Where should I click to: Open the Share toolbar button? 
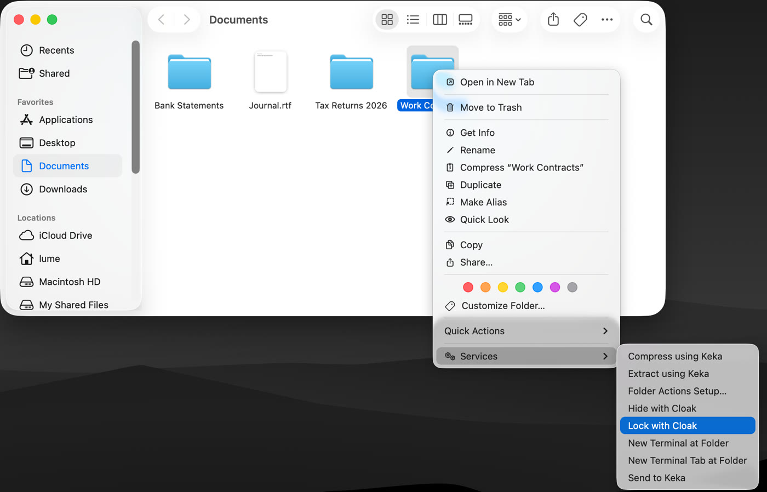pyautogui.click(x=553, y=20)
